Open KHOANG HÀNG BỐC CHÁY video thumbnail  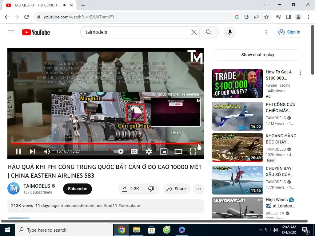(x=237, y=147)
